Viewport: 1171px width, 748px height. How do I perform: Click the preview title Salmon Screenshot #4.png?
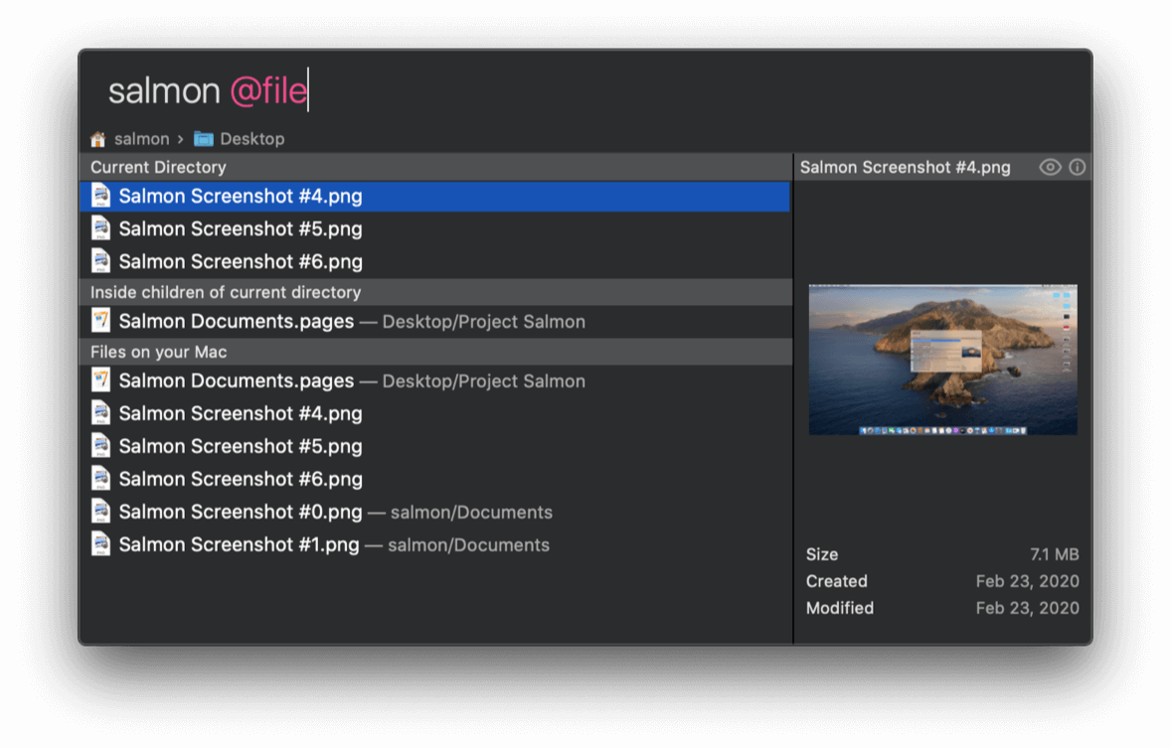pyautogui.click(x=906, y=167)
